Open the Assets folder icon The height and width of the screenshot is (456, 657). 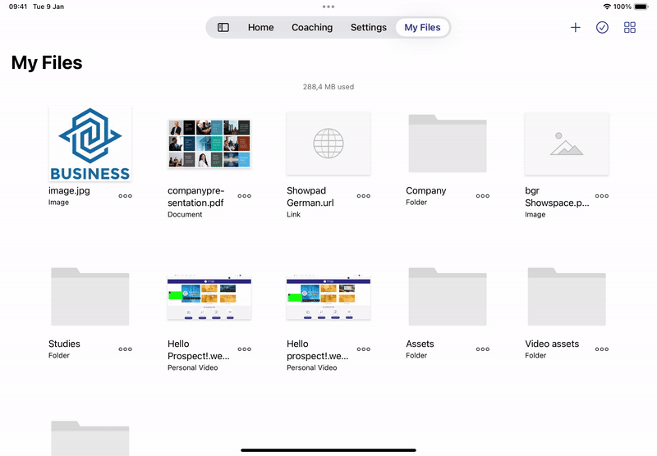(x=448, y=297)
